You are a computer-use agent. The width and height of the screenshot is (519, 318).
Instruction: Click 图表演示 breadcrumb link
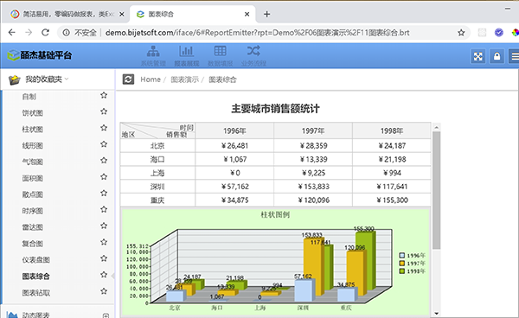pos(185,79)
